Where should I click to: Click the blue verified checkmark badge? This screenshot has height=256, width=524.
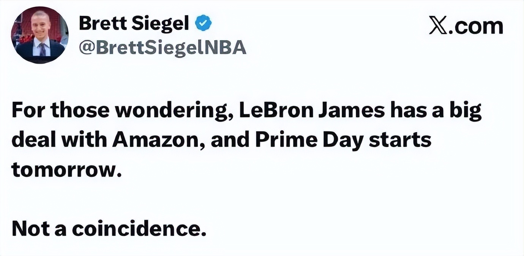pos(203,24)
